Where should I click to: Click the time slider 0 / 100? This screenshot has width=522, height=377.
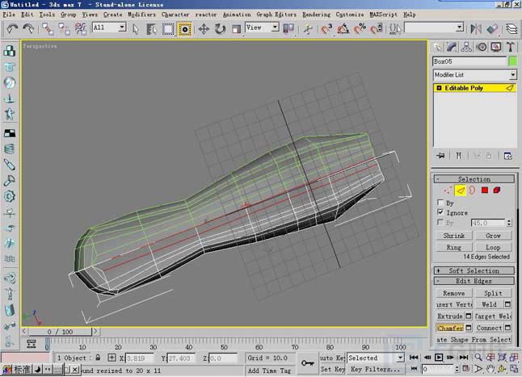point(60,332)
